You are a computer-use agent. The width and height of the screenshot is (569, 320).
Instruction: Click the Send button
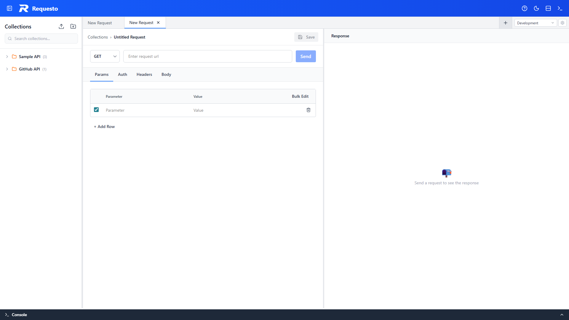point(306,56)
